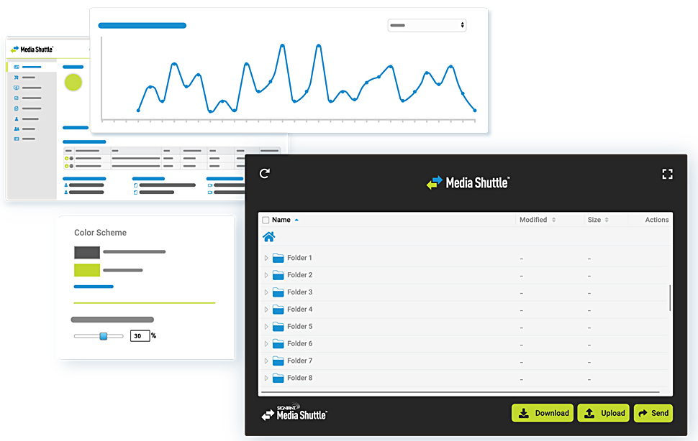698x441 pixels.
Task: Open the floppy disk icon item in admin sidebar
Action: 17,98
